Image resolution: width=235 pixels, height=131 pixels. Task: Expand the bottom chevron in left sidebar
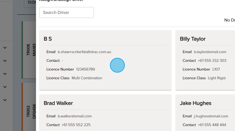[5, 100]
